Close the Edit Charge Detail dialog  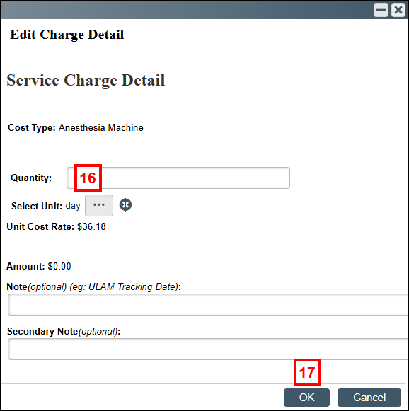pyautogui.click(x=398, y=10)
